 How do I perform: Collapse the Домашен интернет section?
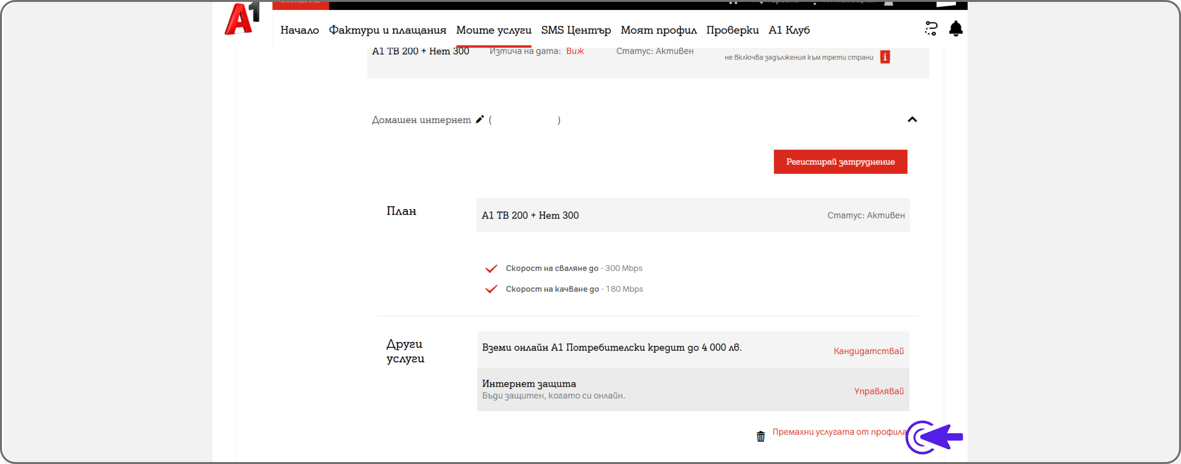pyautogui.click(x=912, y=119)
